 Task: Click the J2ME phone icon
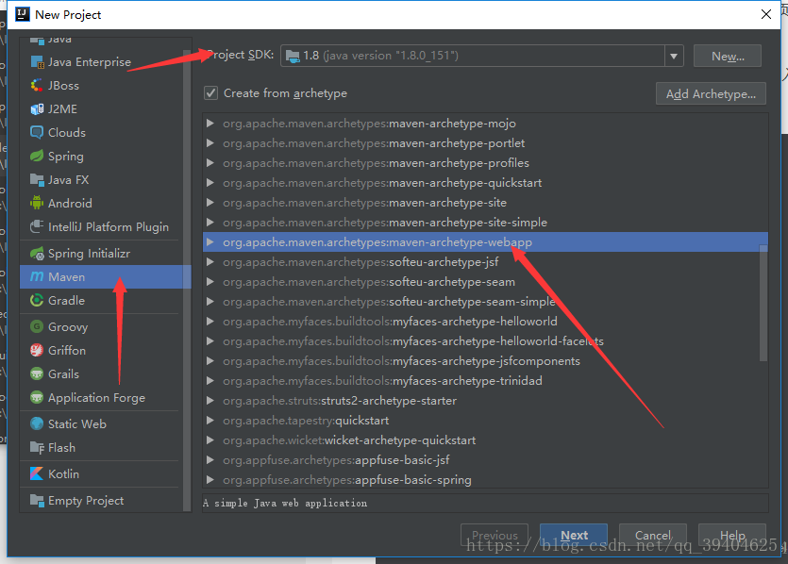point(37,109)
